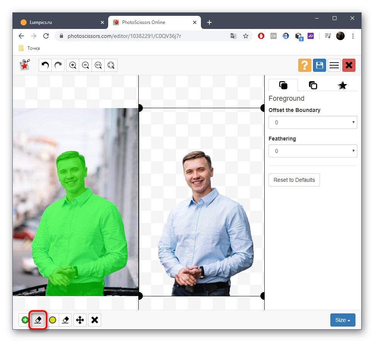Click the site lock icon
Screen dimensions: 374x342
click(x=61, y=36)
